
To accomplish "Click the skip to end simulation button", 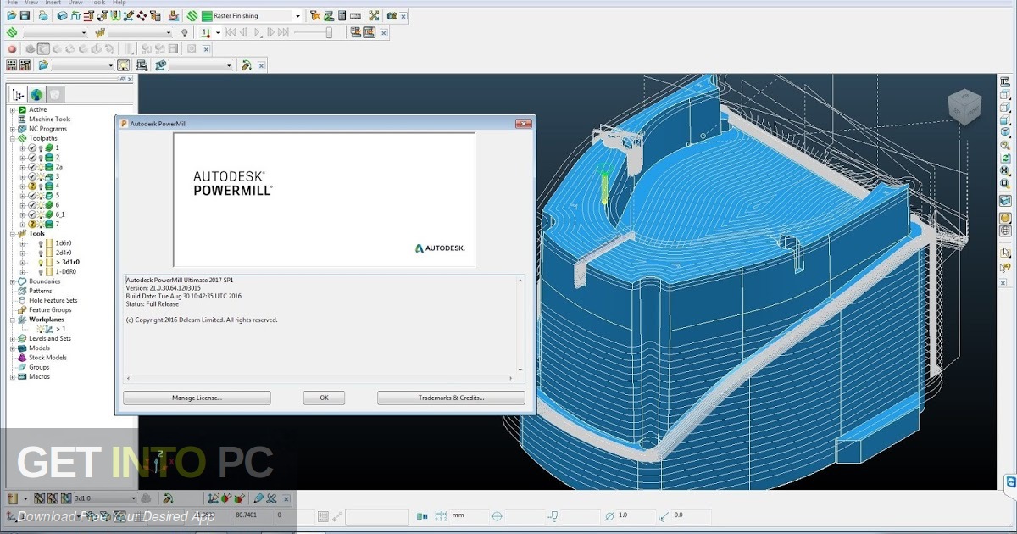I will (283, 32).
